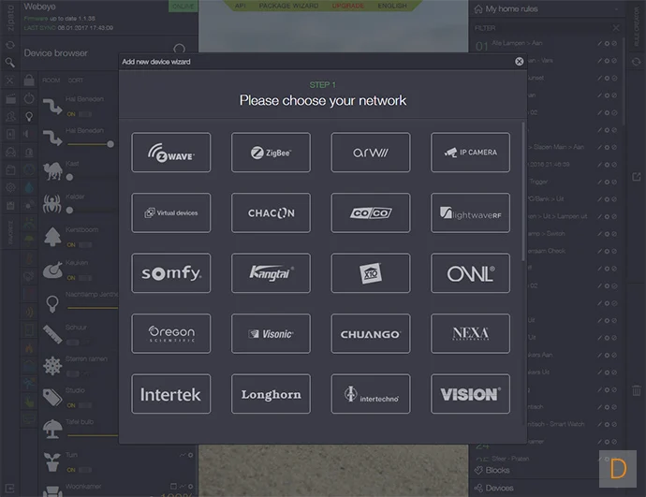Viewport: 646px width, 497px height.
Task: Close the Add new device wizard
Action: click(x=519, y=62)
